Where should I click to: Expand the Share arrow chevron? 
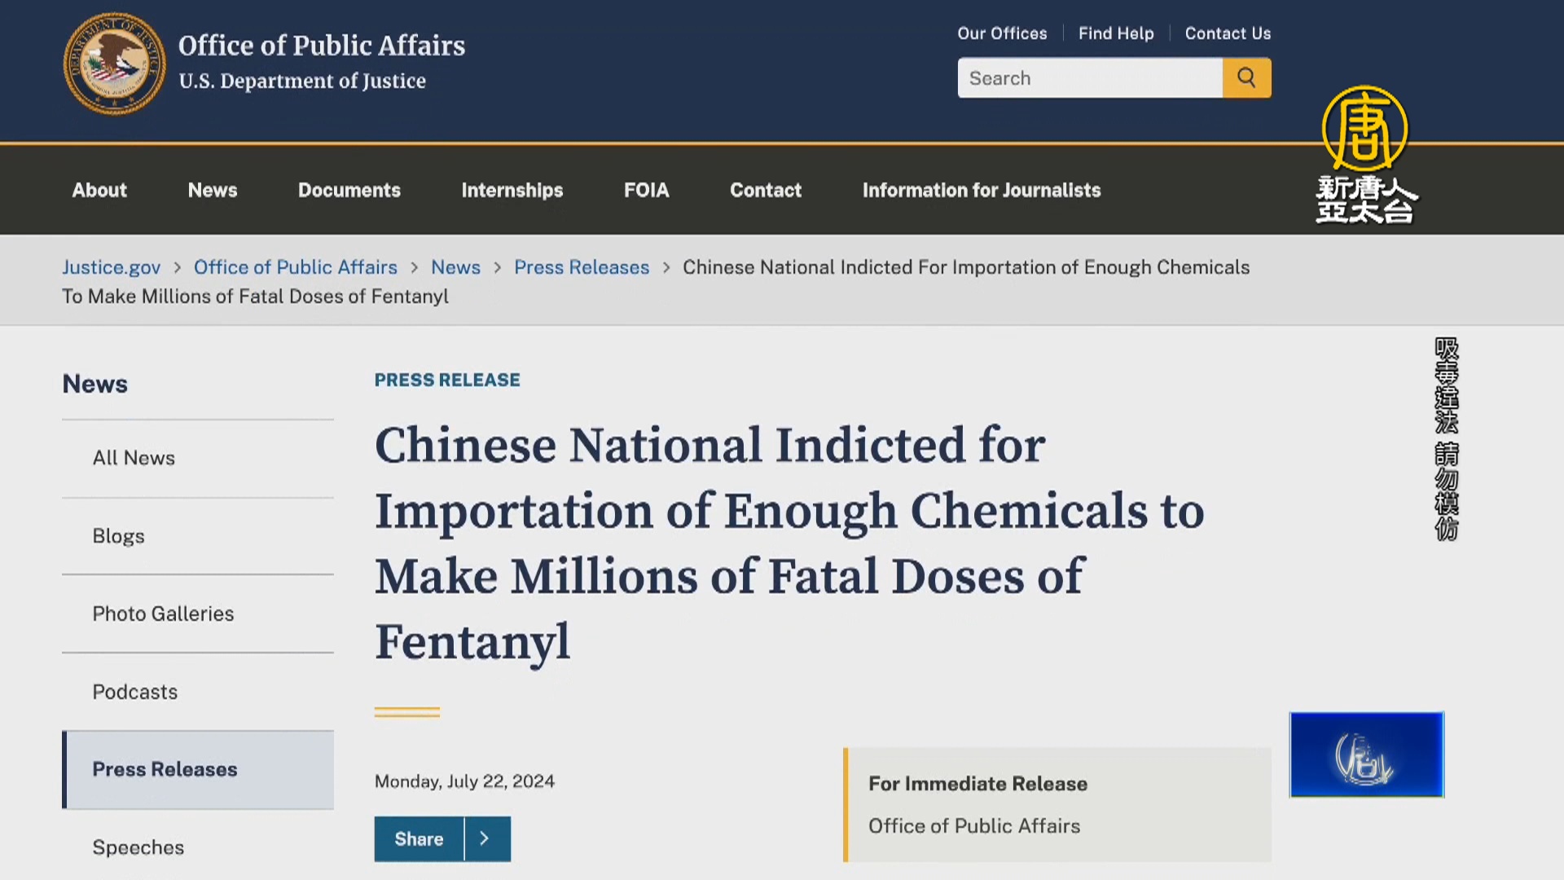[485, 838]
